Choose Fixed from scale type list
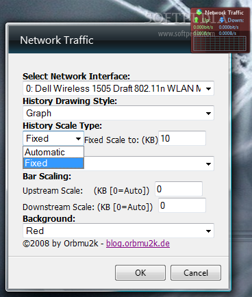 pos(53,163)
